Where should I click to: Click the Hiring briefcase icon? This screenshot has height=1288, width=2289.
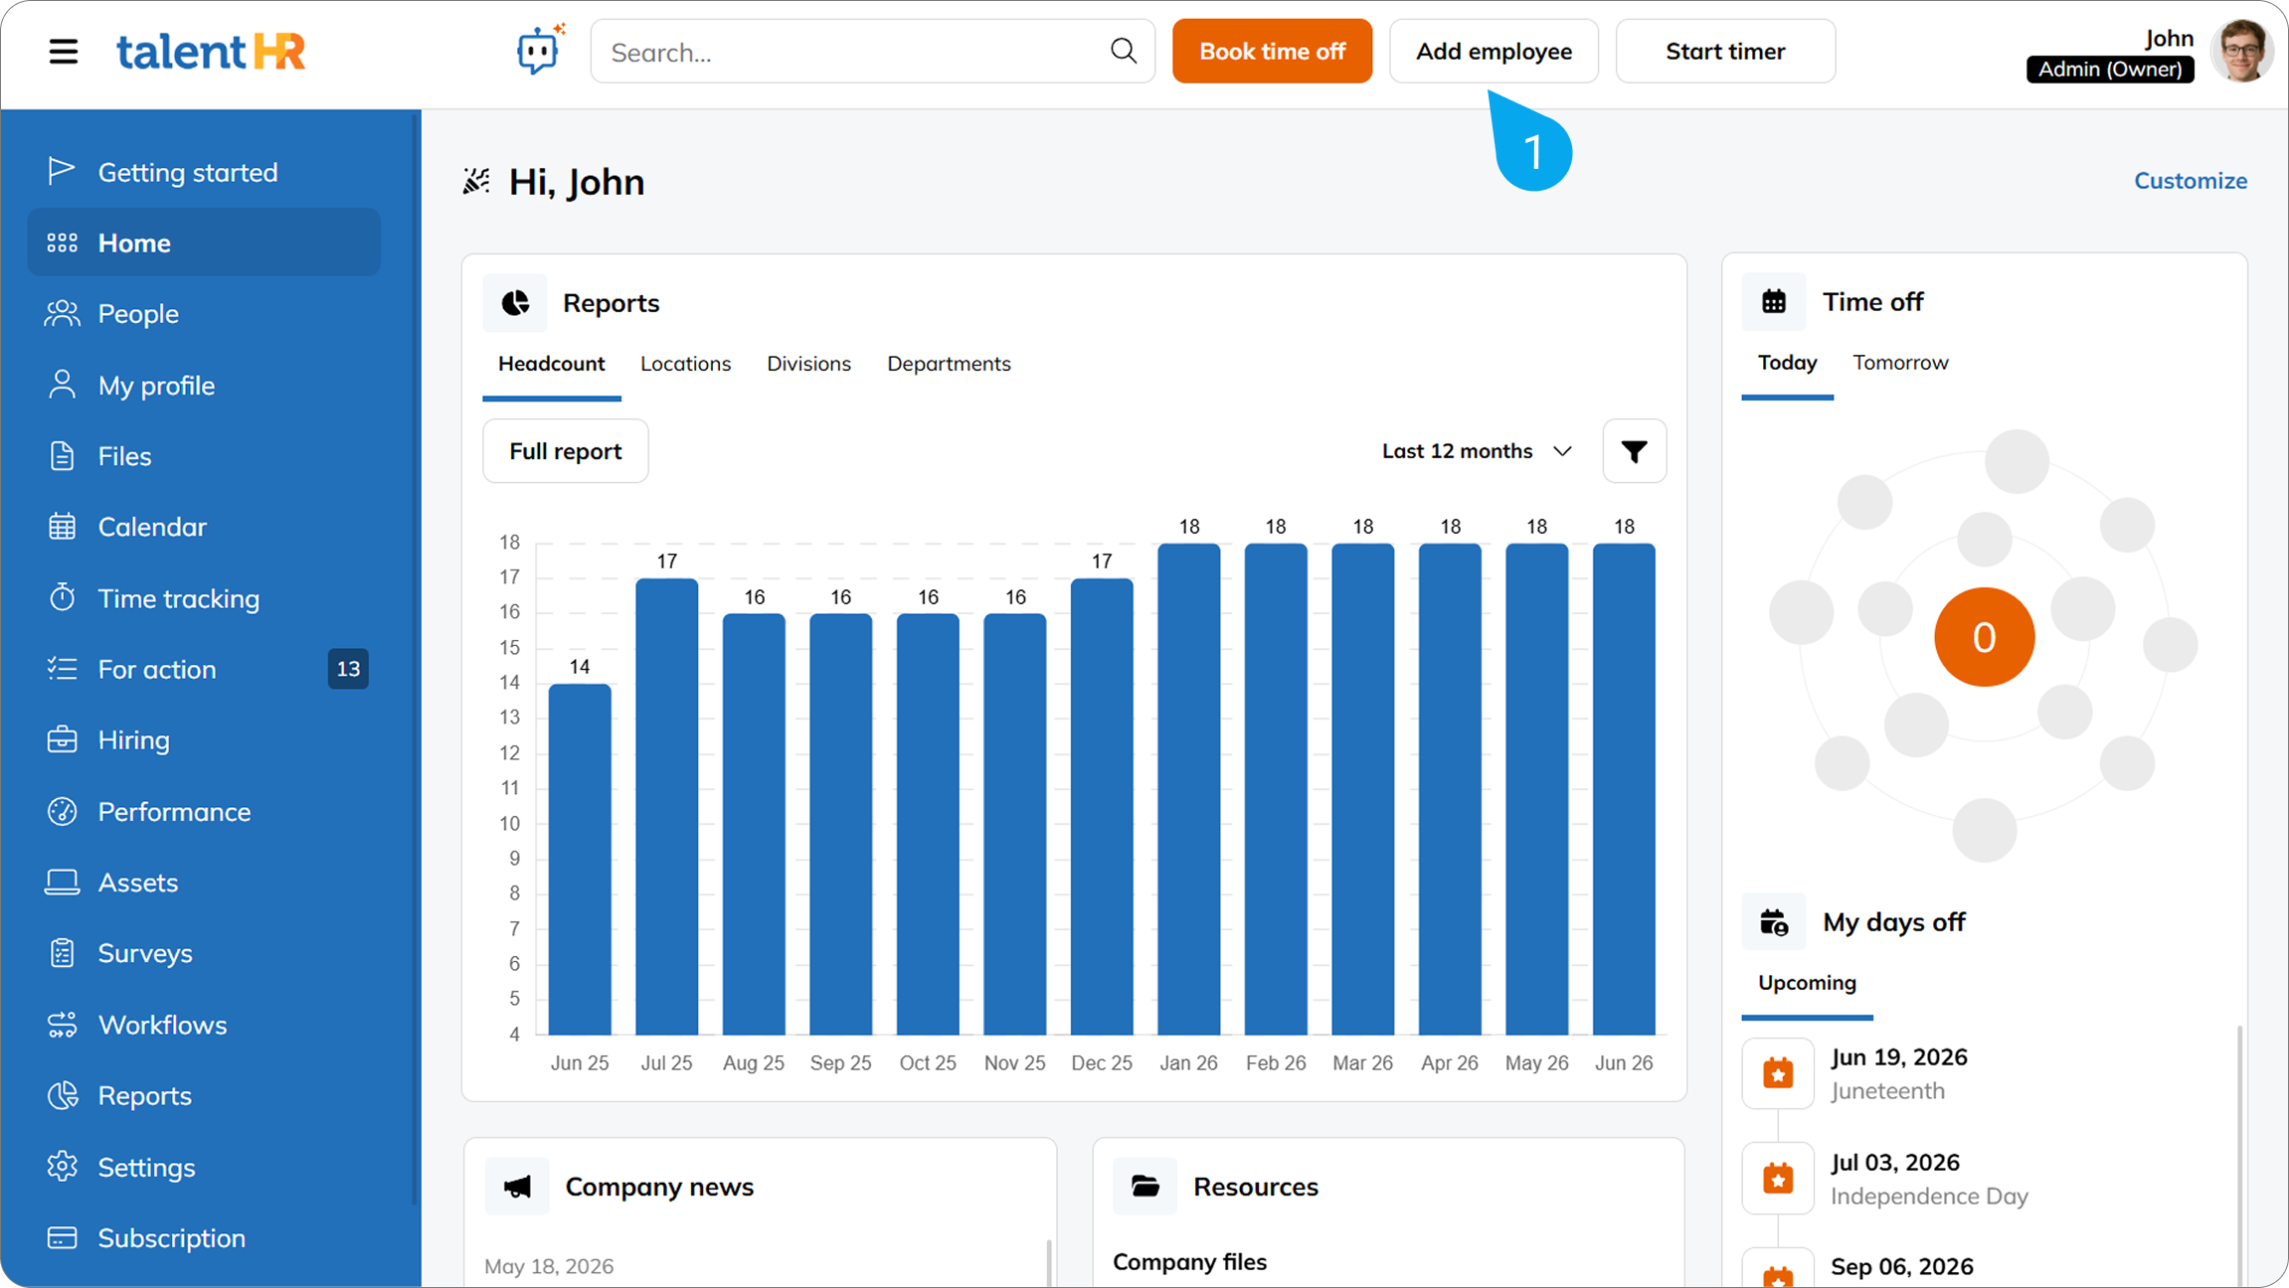pos(62,740)
